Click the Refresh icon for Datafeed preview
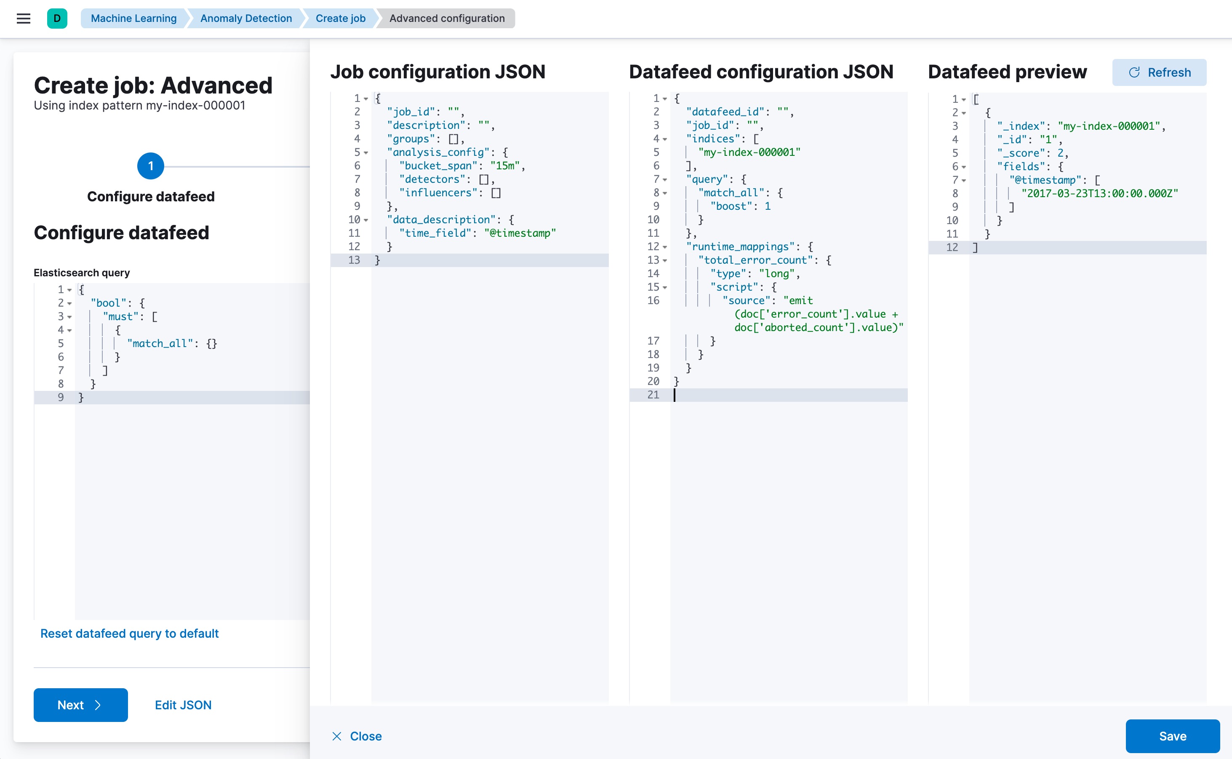Image resolution: width=1232 pixels, height=759 pixels. [x=1135, y=72]
